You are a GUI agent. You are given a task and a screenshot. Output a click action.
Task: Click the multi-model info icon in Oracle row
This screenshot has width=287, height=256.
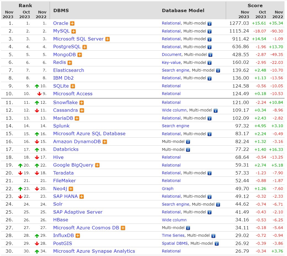click(x=210, y=24)
